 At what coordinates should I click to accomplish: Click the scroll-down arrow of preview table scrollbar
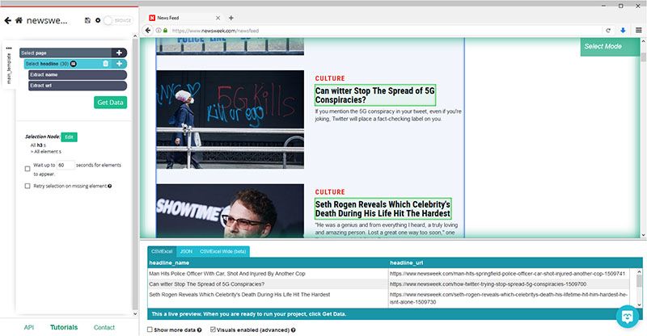[639, 304]
